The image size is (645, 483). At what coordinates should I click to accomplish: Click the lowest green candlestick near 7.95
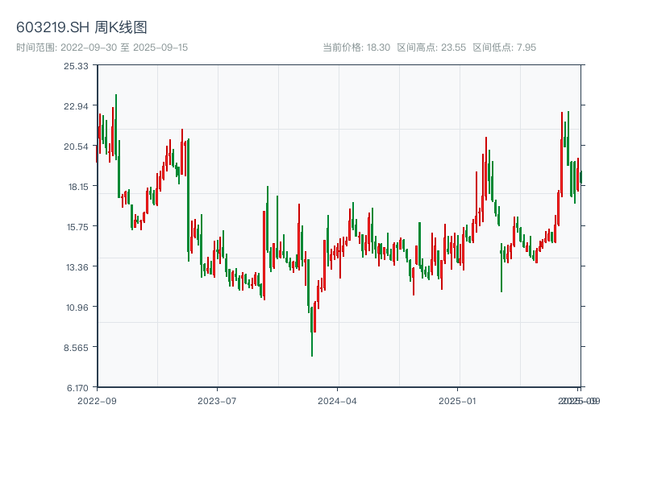pos(312,332)
